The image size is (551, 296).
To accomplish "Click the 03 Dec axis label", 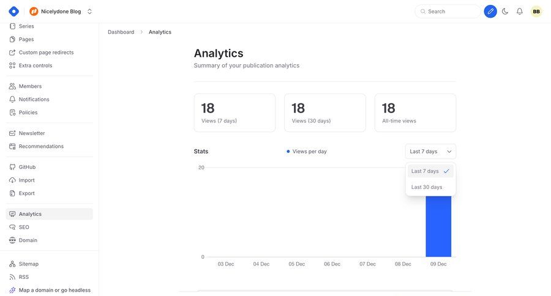I will (x=225, y=264).
